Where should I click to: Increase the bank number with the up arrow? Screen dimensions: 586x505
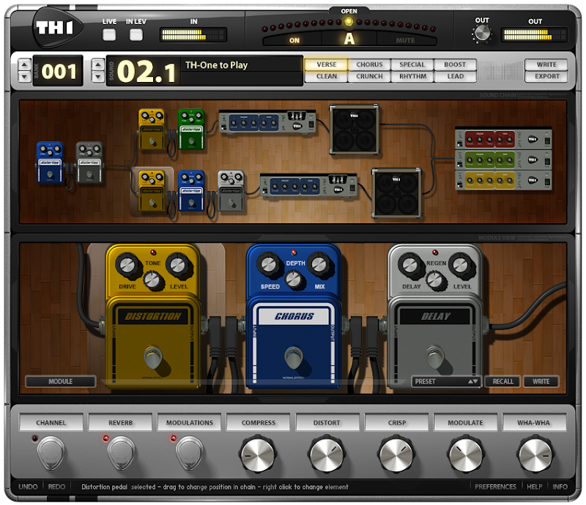coord(24,64)
